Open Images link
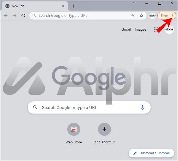 tap(141, 30)
